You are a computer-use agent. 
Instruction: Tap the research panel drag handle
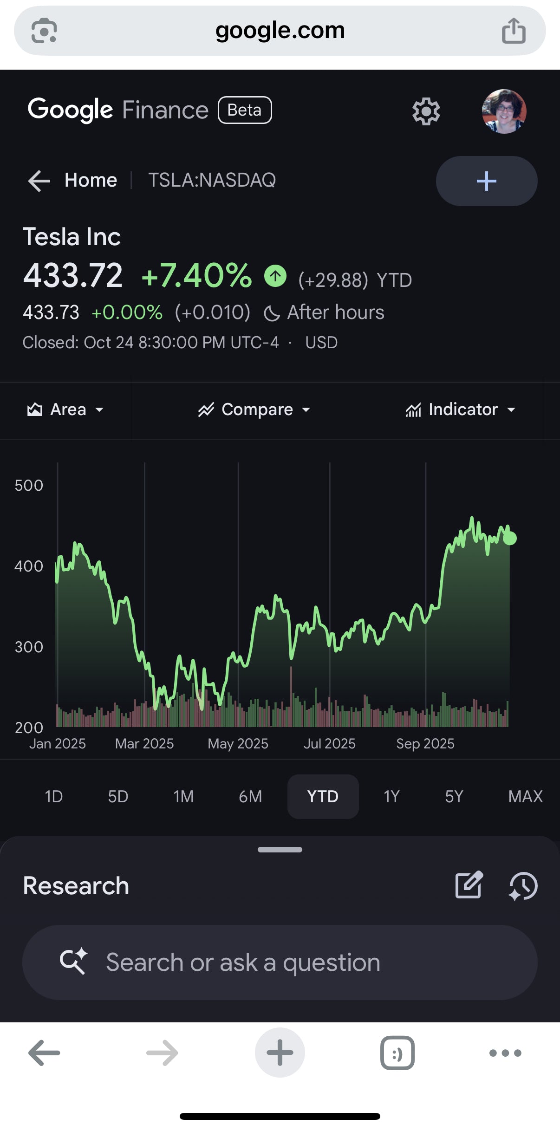pyautogui.click(x=280, y=850)
